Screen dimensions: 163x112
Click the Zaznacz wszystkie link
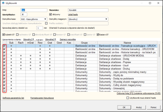pyautogui.click(x=68, y=39)
